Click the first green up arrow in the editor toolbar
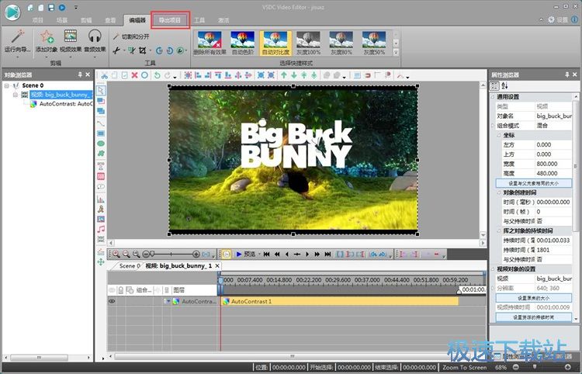 tap(284, 75)
